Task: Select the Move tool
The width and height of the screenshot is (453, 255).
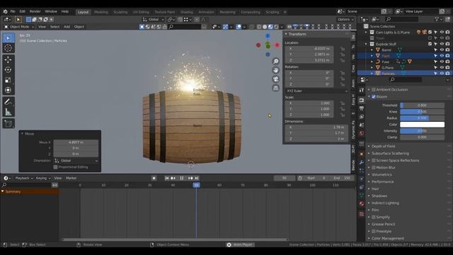Action: click(x=8, y=59)
